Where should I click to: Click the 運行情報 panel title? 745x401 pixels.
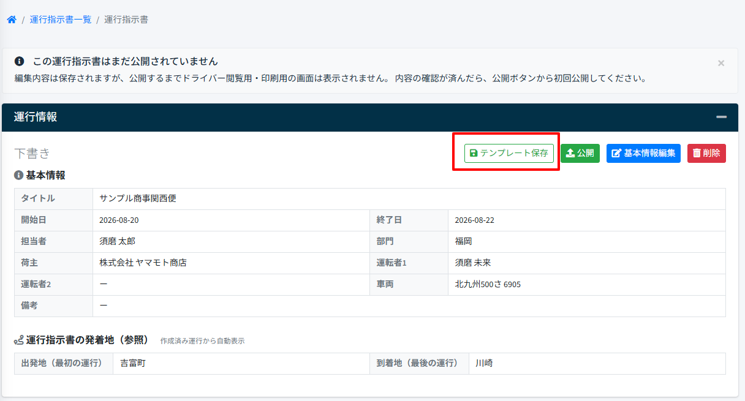(36, 117)
